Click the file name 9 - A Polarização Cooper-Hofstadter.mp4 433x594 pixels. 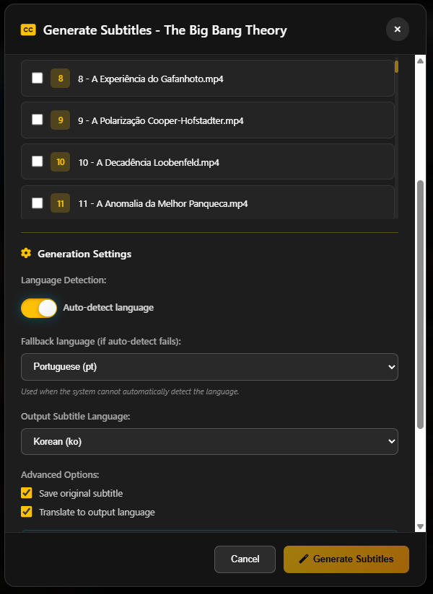pos(161,120)
